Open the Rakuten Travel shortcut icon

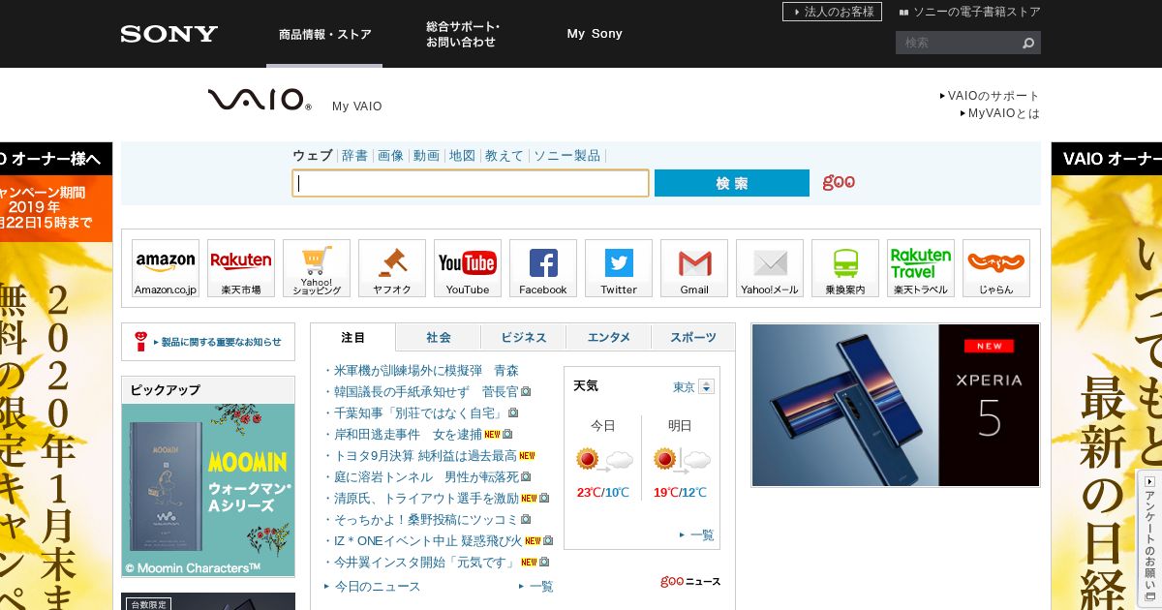tap(921, 268)
